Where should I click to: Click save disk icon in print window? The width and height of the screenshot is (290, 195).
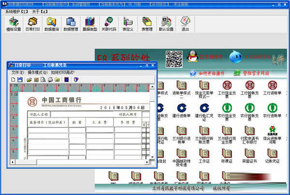tap(20, 79)
